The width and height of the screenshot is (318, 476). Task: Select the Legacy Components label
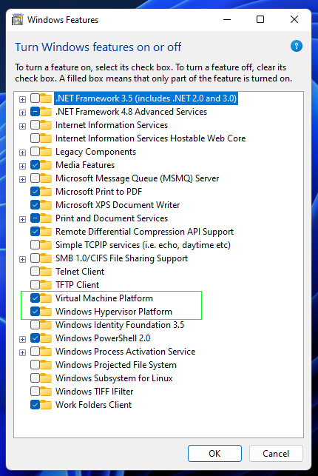coord(95,152)
